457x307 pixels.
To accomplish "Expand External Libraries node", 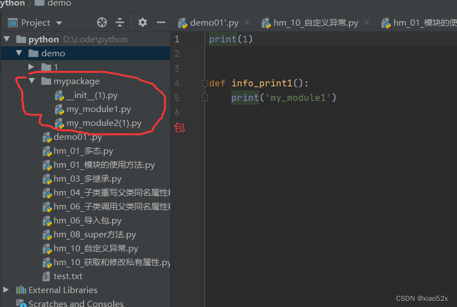I will (x=6, y=290).
